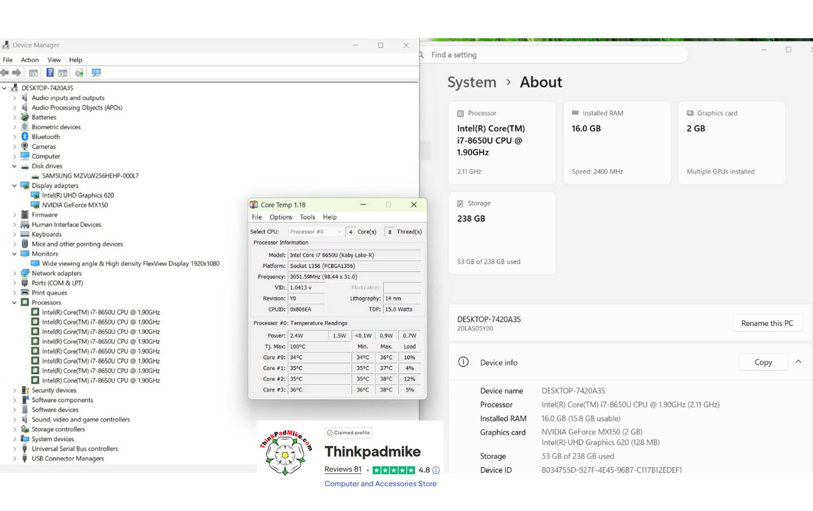Collapse the Processors node
The width and height of the screenshot is (813, 511).
(x=15, y=303)
